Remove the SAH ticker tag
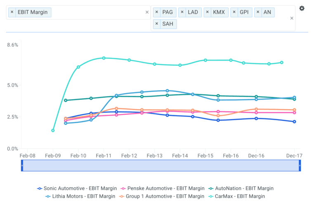The width and height of the screenshot is (317, 207). [157, 24]
